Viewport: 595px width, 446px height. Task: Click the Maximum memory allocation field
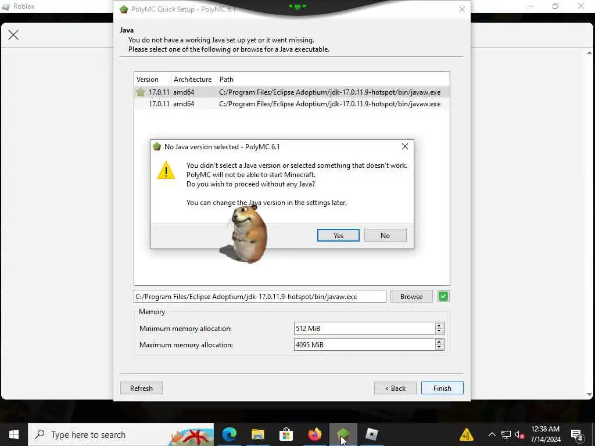point(364,345)
